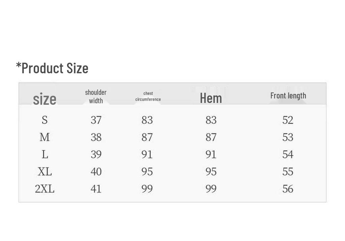The height and width of the screenshot is (241, 345).
Task: Select the S size row label
Action: 45,120
